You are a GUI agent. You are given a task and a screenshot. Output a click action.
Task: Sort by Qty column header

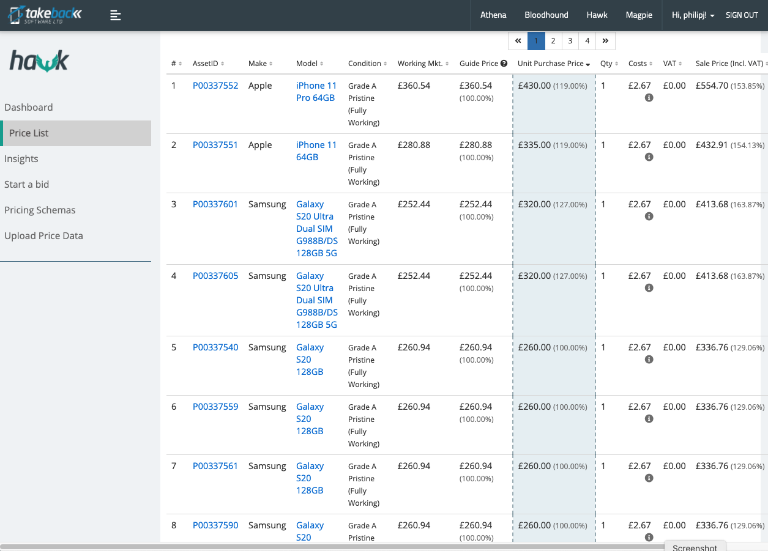[610, 64]
